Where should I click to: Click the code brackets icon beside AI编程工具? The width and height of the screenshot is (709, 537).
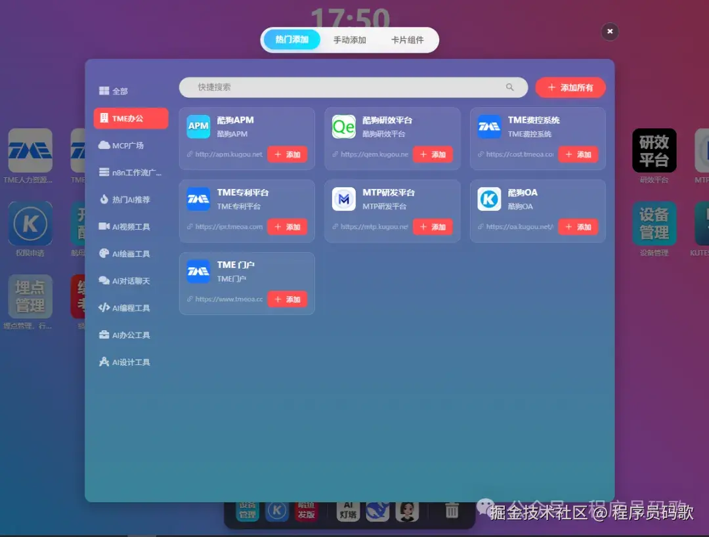click(104, 307)
